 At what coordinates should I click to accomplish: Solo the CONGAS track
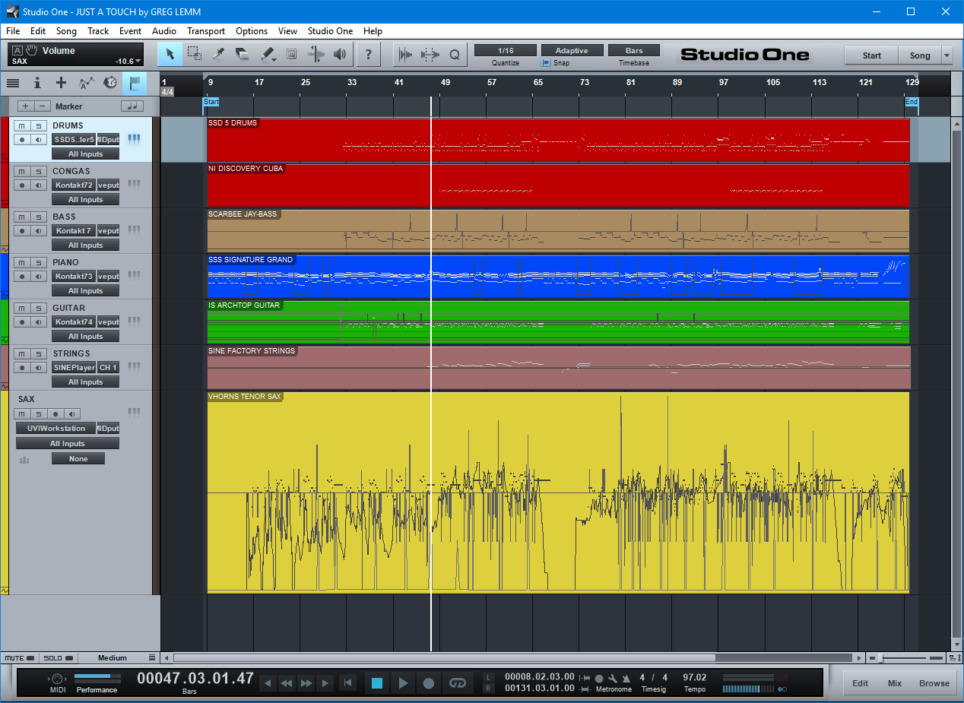click(x=39, y=171)
